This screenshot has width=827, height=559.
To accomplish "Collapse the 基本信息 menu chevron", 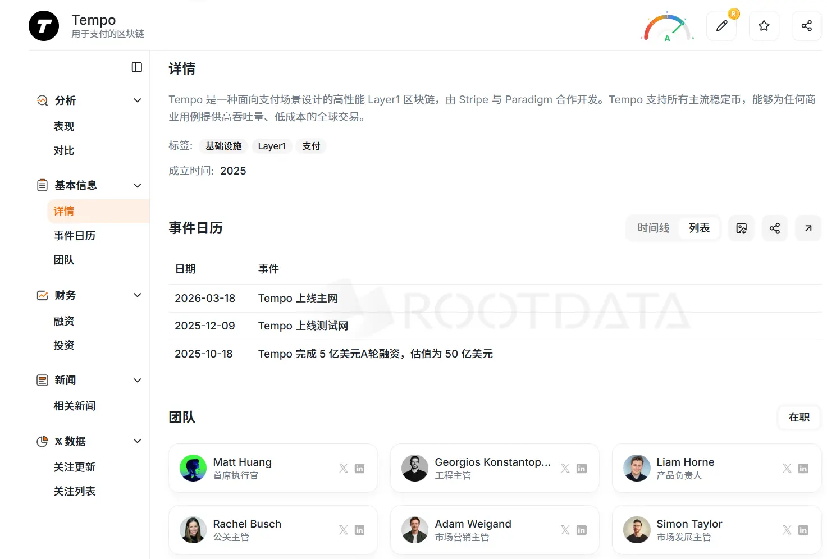I will point(138,185).
